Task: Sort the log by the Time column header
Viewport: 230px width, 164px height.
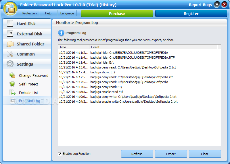Action: point(74,47)
